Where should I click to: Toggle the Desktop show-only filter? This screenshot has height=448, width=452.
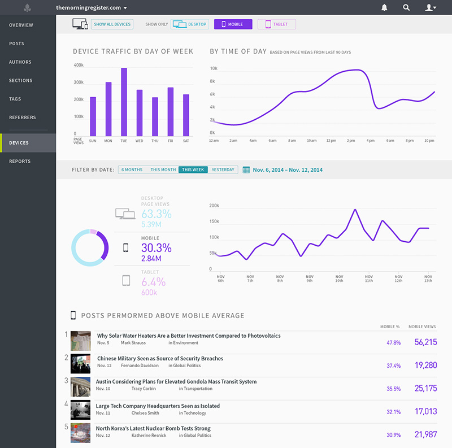pos(190,24)
